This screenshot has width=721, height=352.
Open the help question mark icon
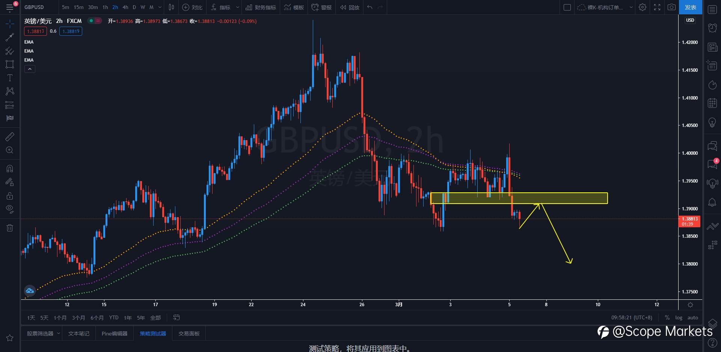[712, 343]
